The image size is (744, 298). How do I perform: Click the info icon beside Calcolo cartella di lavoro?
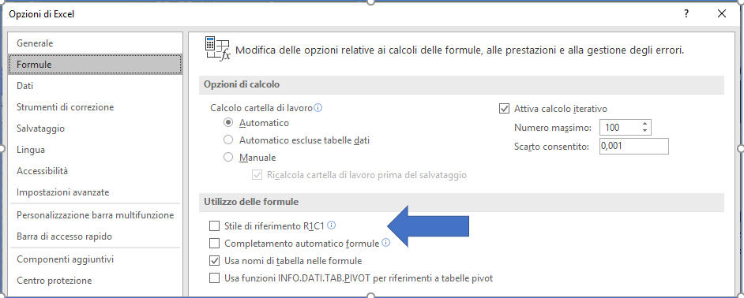click(318, 108)
